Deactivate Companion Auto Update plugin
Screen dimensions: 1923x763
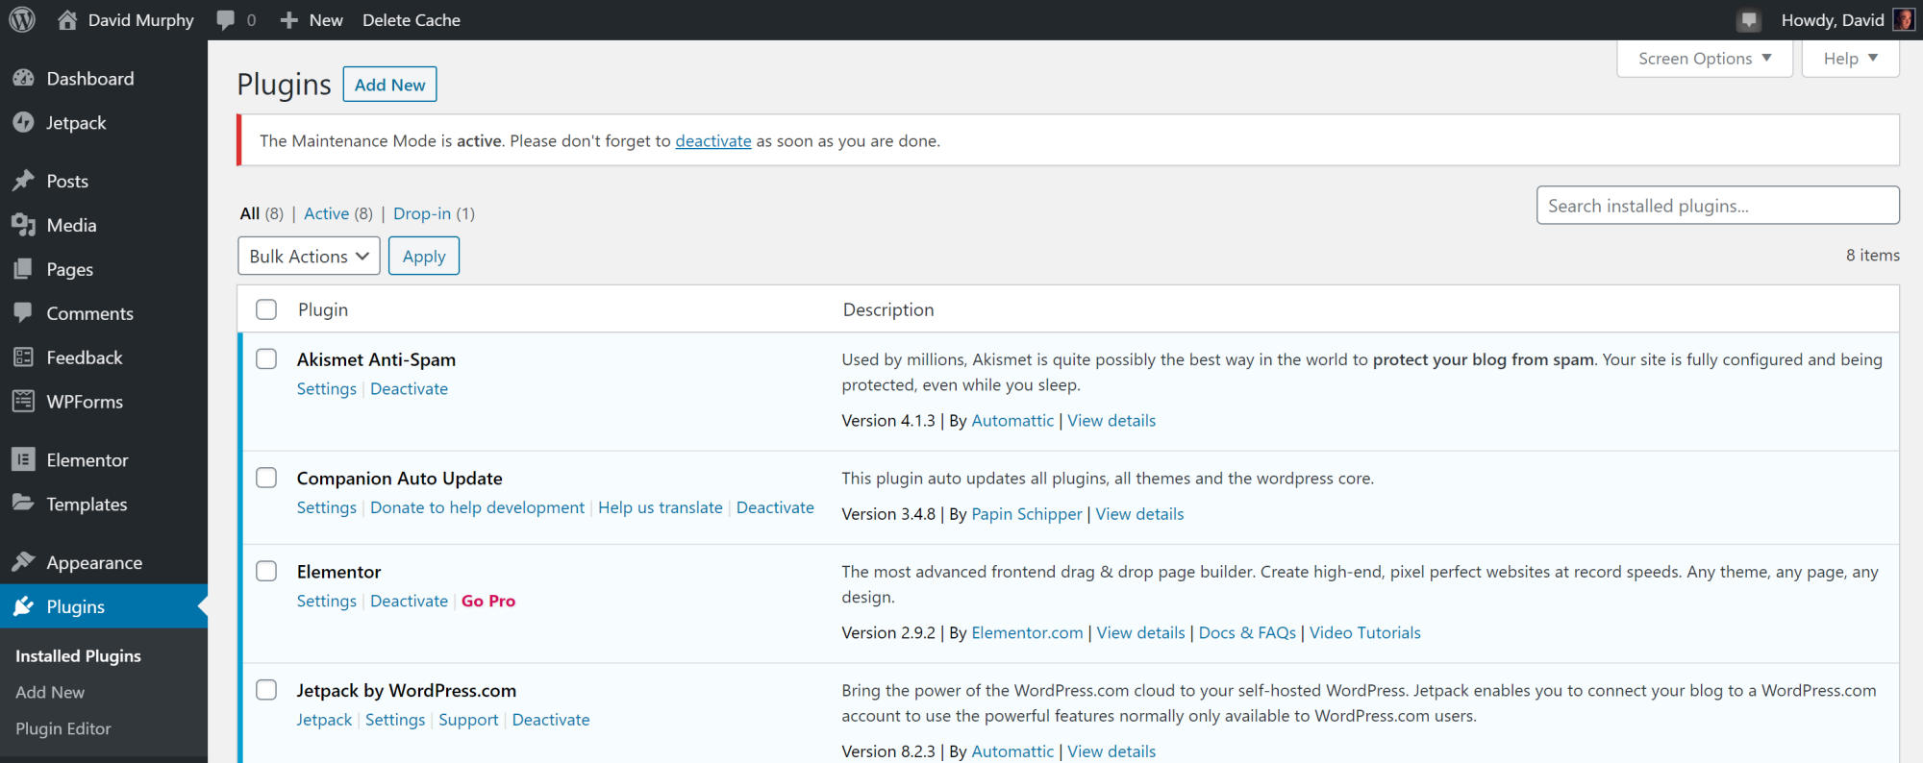tap(775, 507)
